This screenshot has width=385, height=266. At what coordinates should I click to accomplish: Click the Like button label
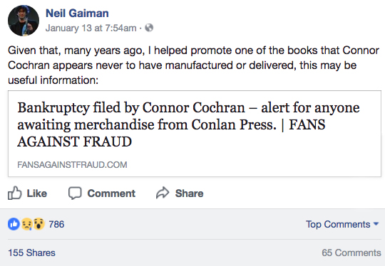(x=37, y=193)
